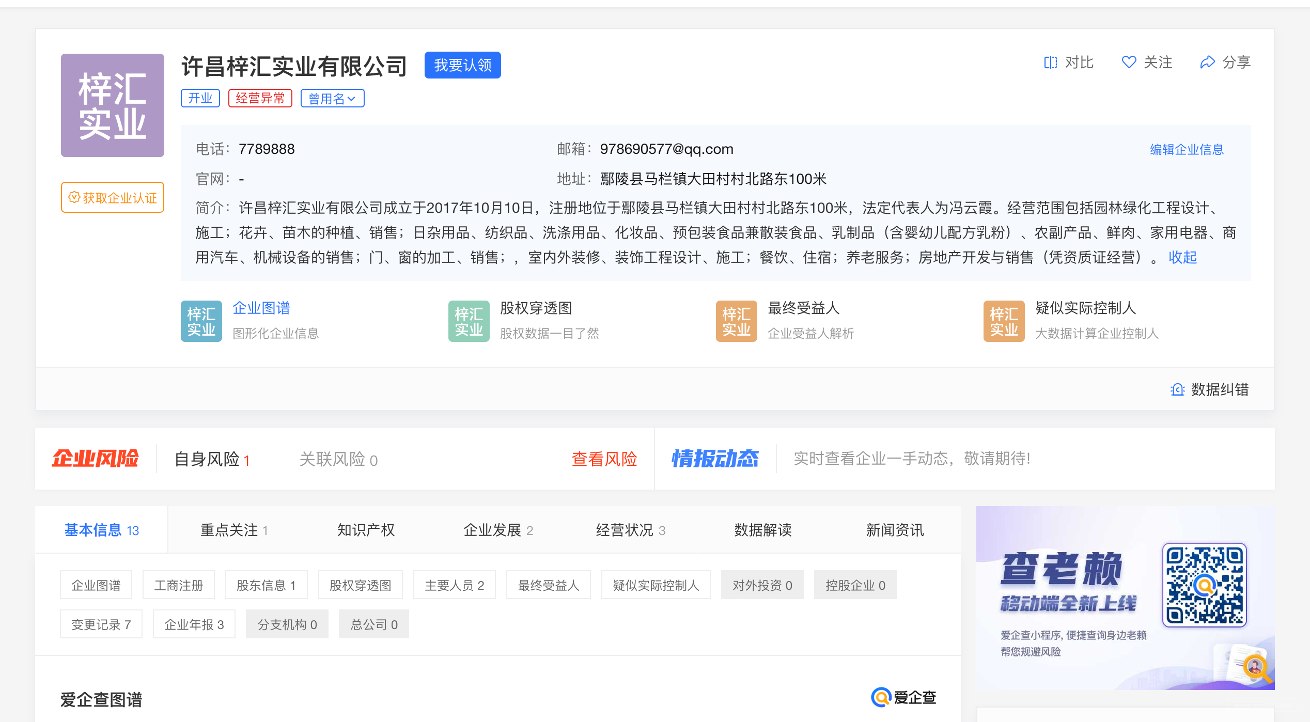Open the 股权穿透图 green icon tile
The image size is (1310, 722).
(469, 321)
